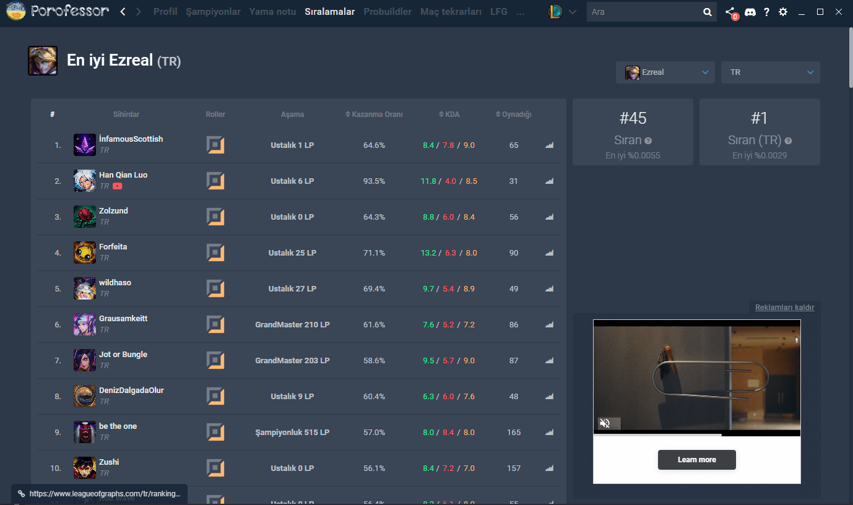Viewport: 853px width, 505px height.
Task: Open Zushi summoner profile
Action: click(109, 462)
